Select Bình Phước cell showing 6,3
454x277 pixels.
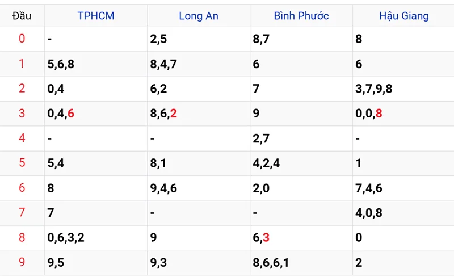tap(261, 238)
